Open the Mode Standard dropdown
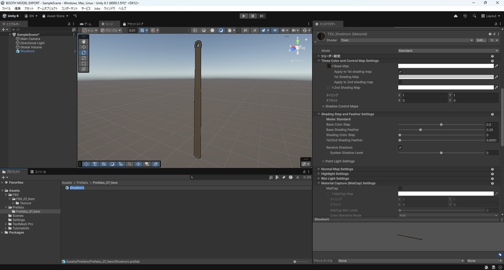The width and height of the screenshot is (504, 270). click(448, 51)
